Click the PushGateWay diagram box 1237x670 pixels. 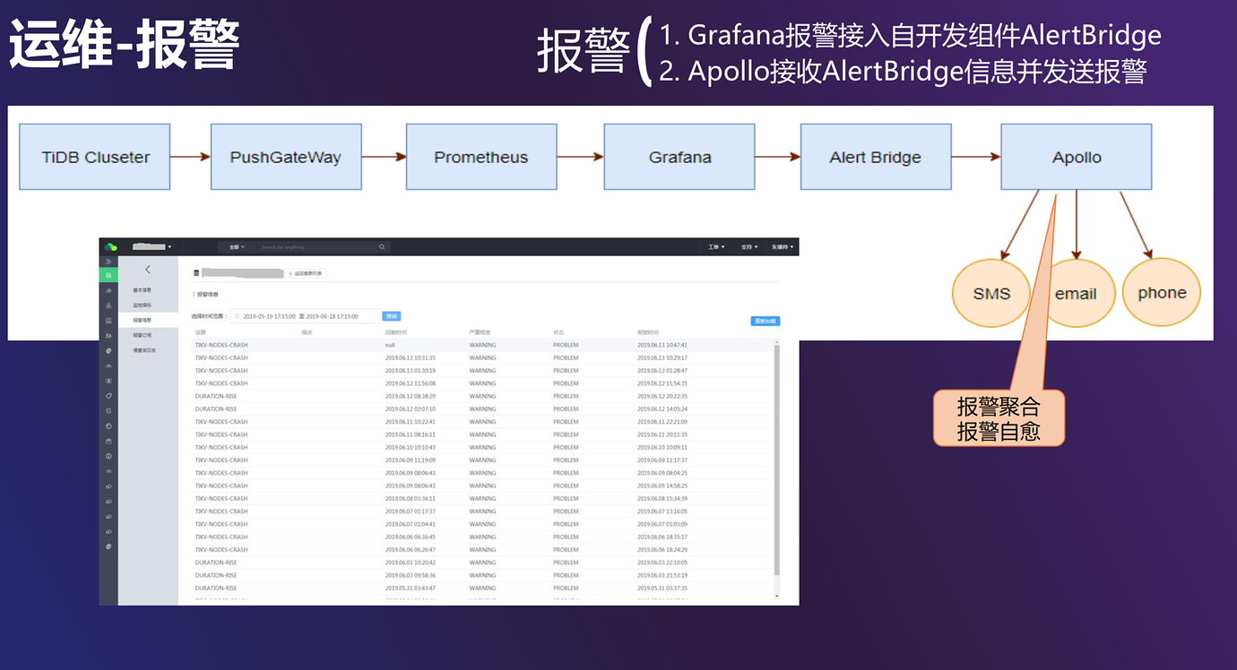point(286,157)
